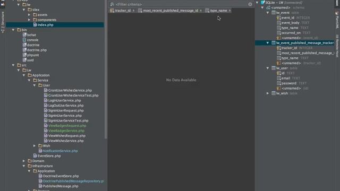Open ViewWishesService.php

tap(66, 141)
